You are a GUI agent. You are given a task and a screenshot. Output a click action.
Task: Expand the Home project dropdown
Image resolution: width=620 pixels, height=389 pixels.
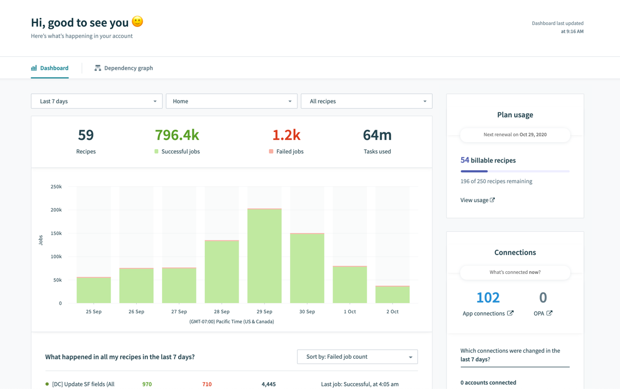pos(231,101)
